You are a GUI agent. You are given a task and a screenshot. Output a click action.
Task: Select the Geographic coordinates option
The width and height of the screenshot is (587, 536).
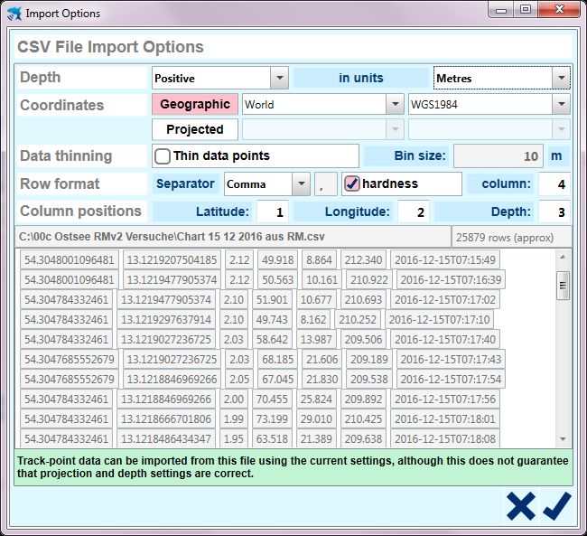[x=195, y=104]
